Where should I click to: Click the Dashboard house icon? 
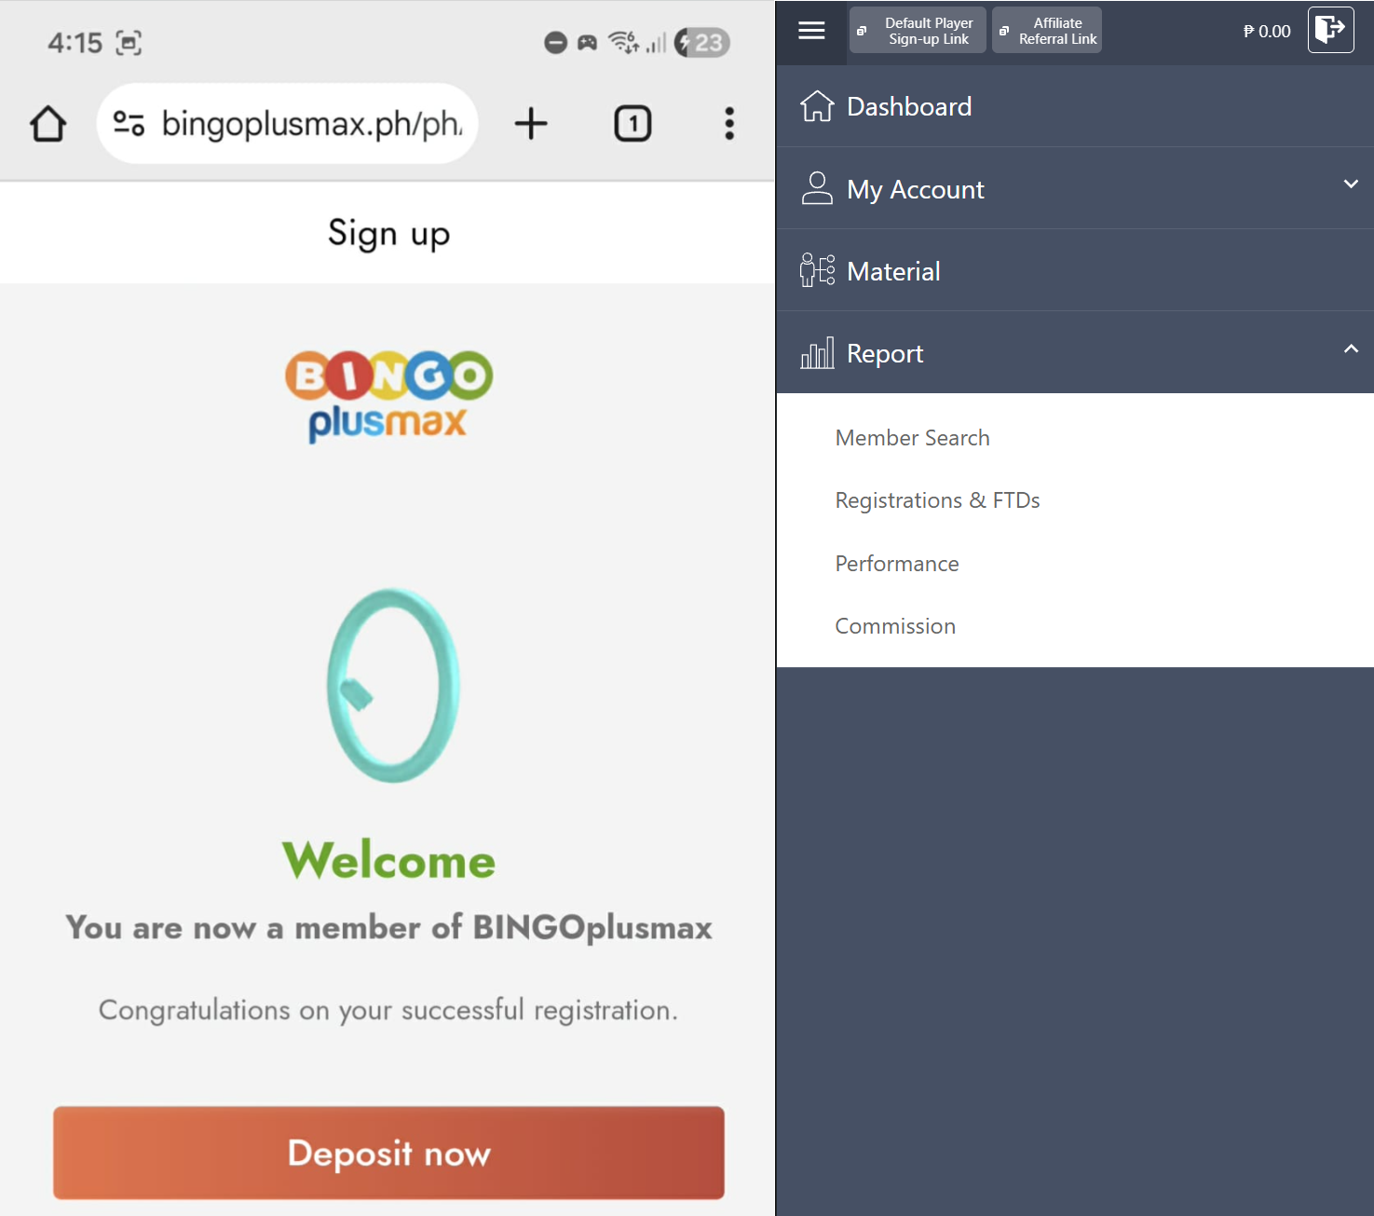click(x=817, y=107)
